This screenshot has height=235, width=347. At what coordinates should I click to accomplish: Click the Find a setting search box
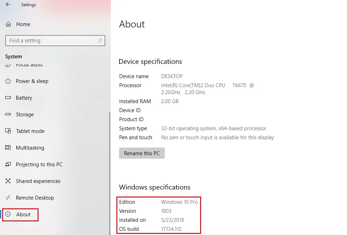tap(55, 41)
